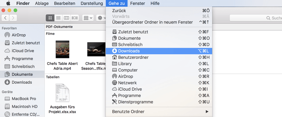Select Macintosh HD in the sidebar

tap(22, 106)
